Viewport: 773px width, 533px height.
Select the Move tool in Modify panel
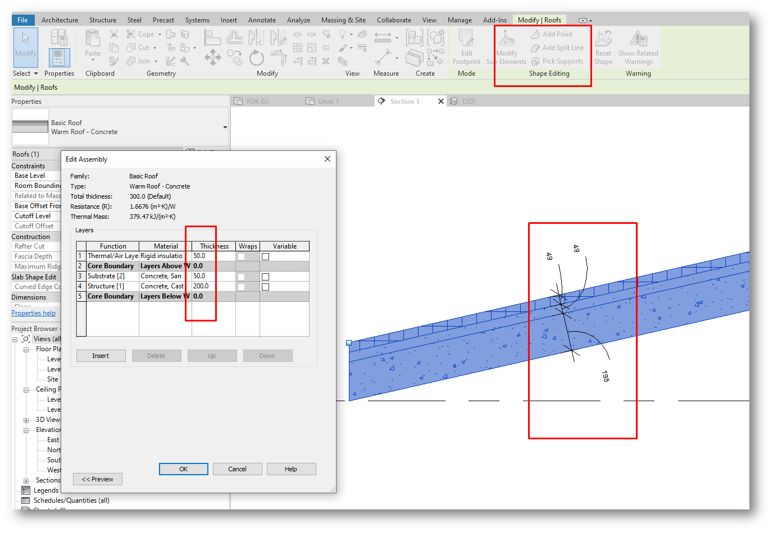[x=212, y=57]
